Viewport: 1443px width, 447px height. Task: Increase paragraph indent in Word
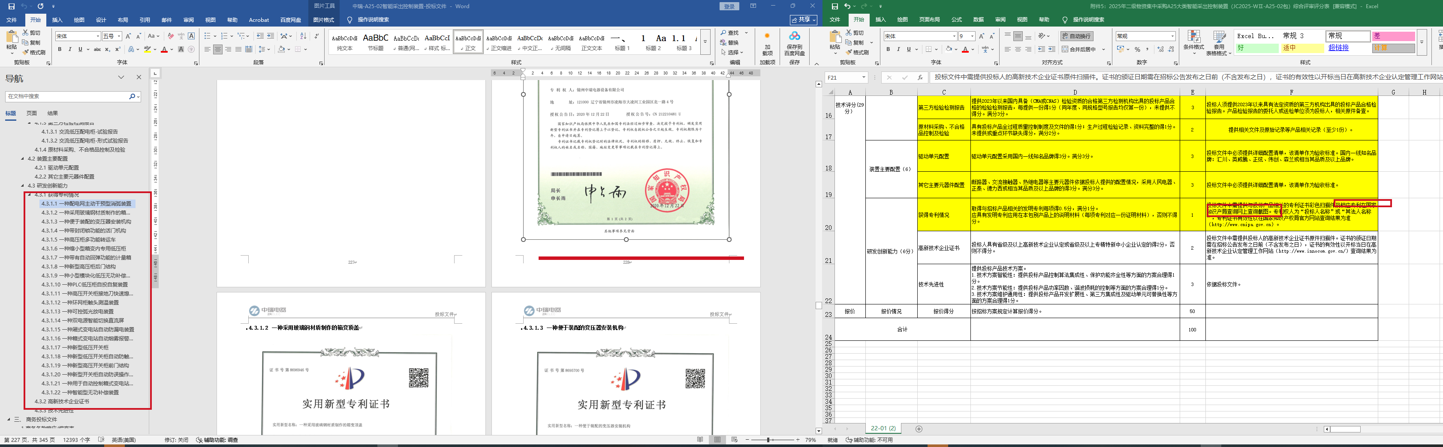click(x=271, y=36)
